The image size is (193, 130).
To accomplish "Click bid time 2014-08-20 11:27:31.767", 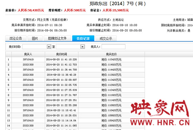I will pos(61,95).
